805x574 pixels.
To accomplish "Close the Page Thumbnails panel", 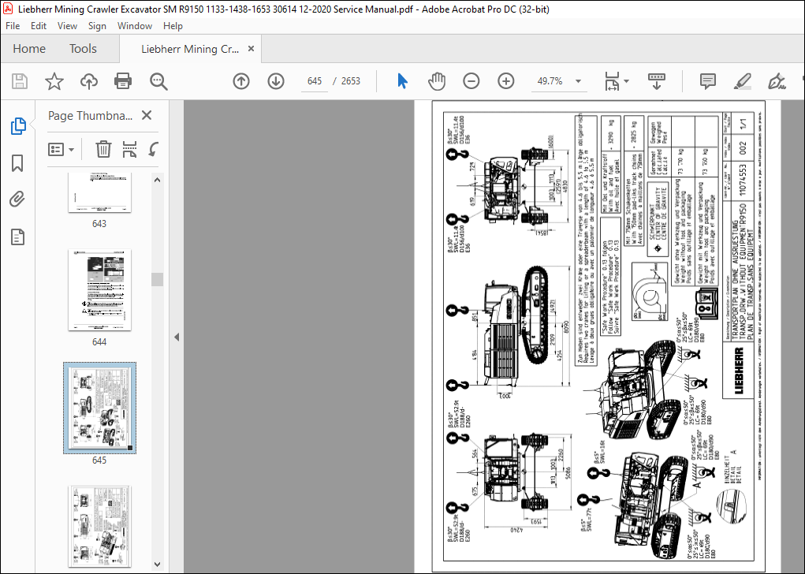I will tap(147, 115).
